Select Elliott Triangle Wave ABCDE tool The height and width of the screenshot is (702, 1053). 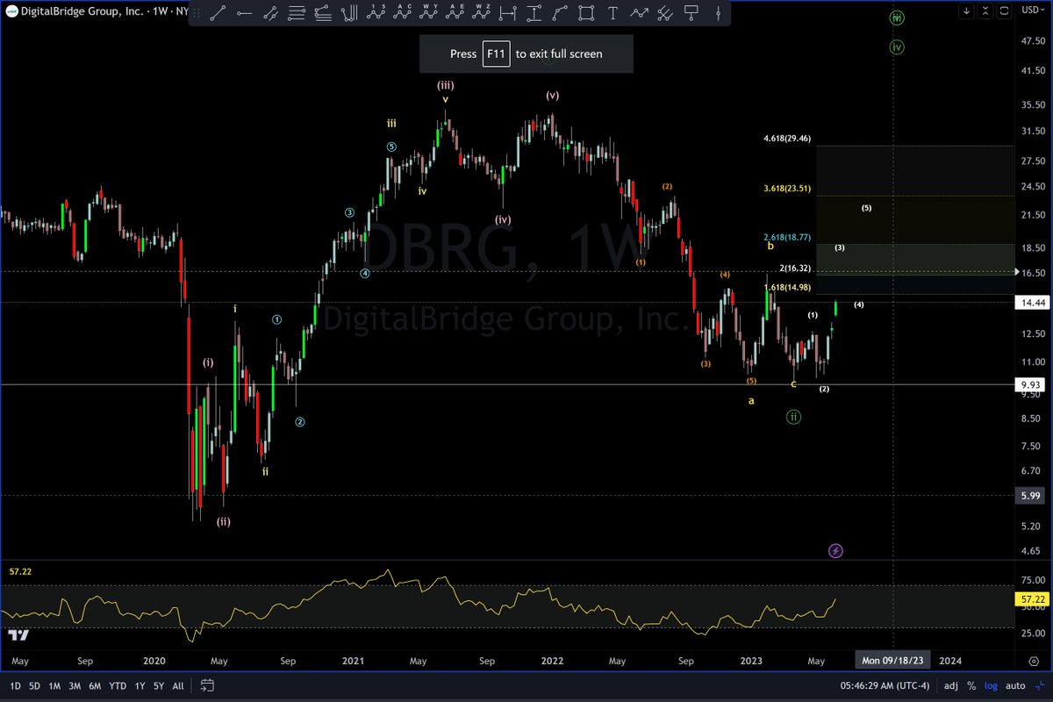tap(456, 12)
